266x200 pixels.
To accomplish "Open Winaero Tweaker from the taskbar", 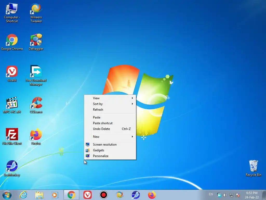I will (119, 195).
